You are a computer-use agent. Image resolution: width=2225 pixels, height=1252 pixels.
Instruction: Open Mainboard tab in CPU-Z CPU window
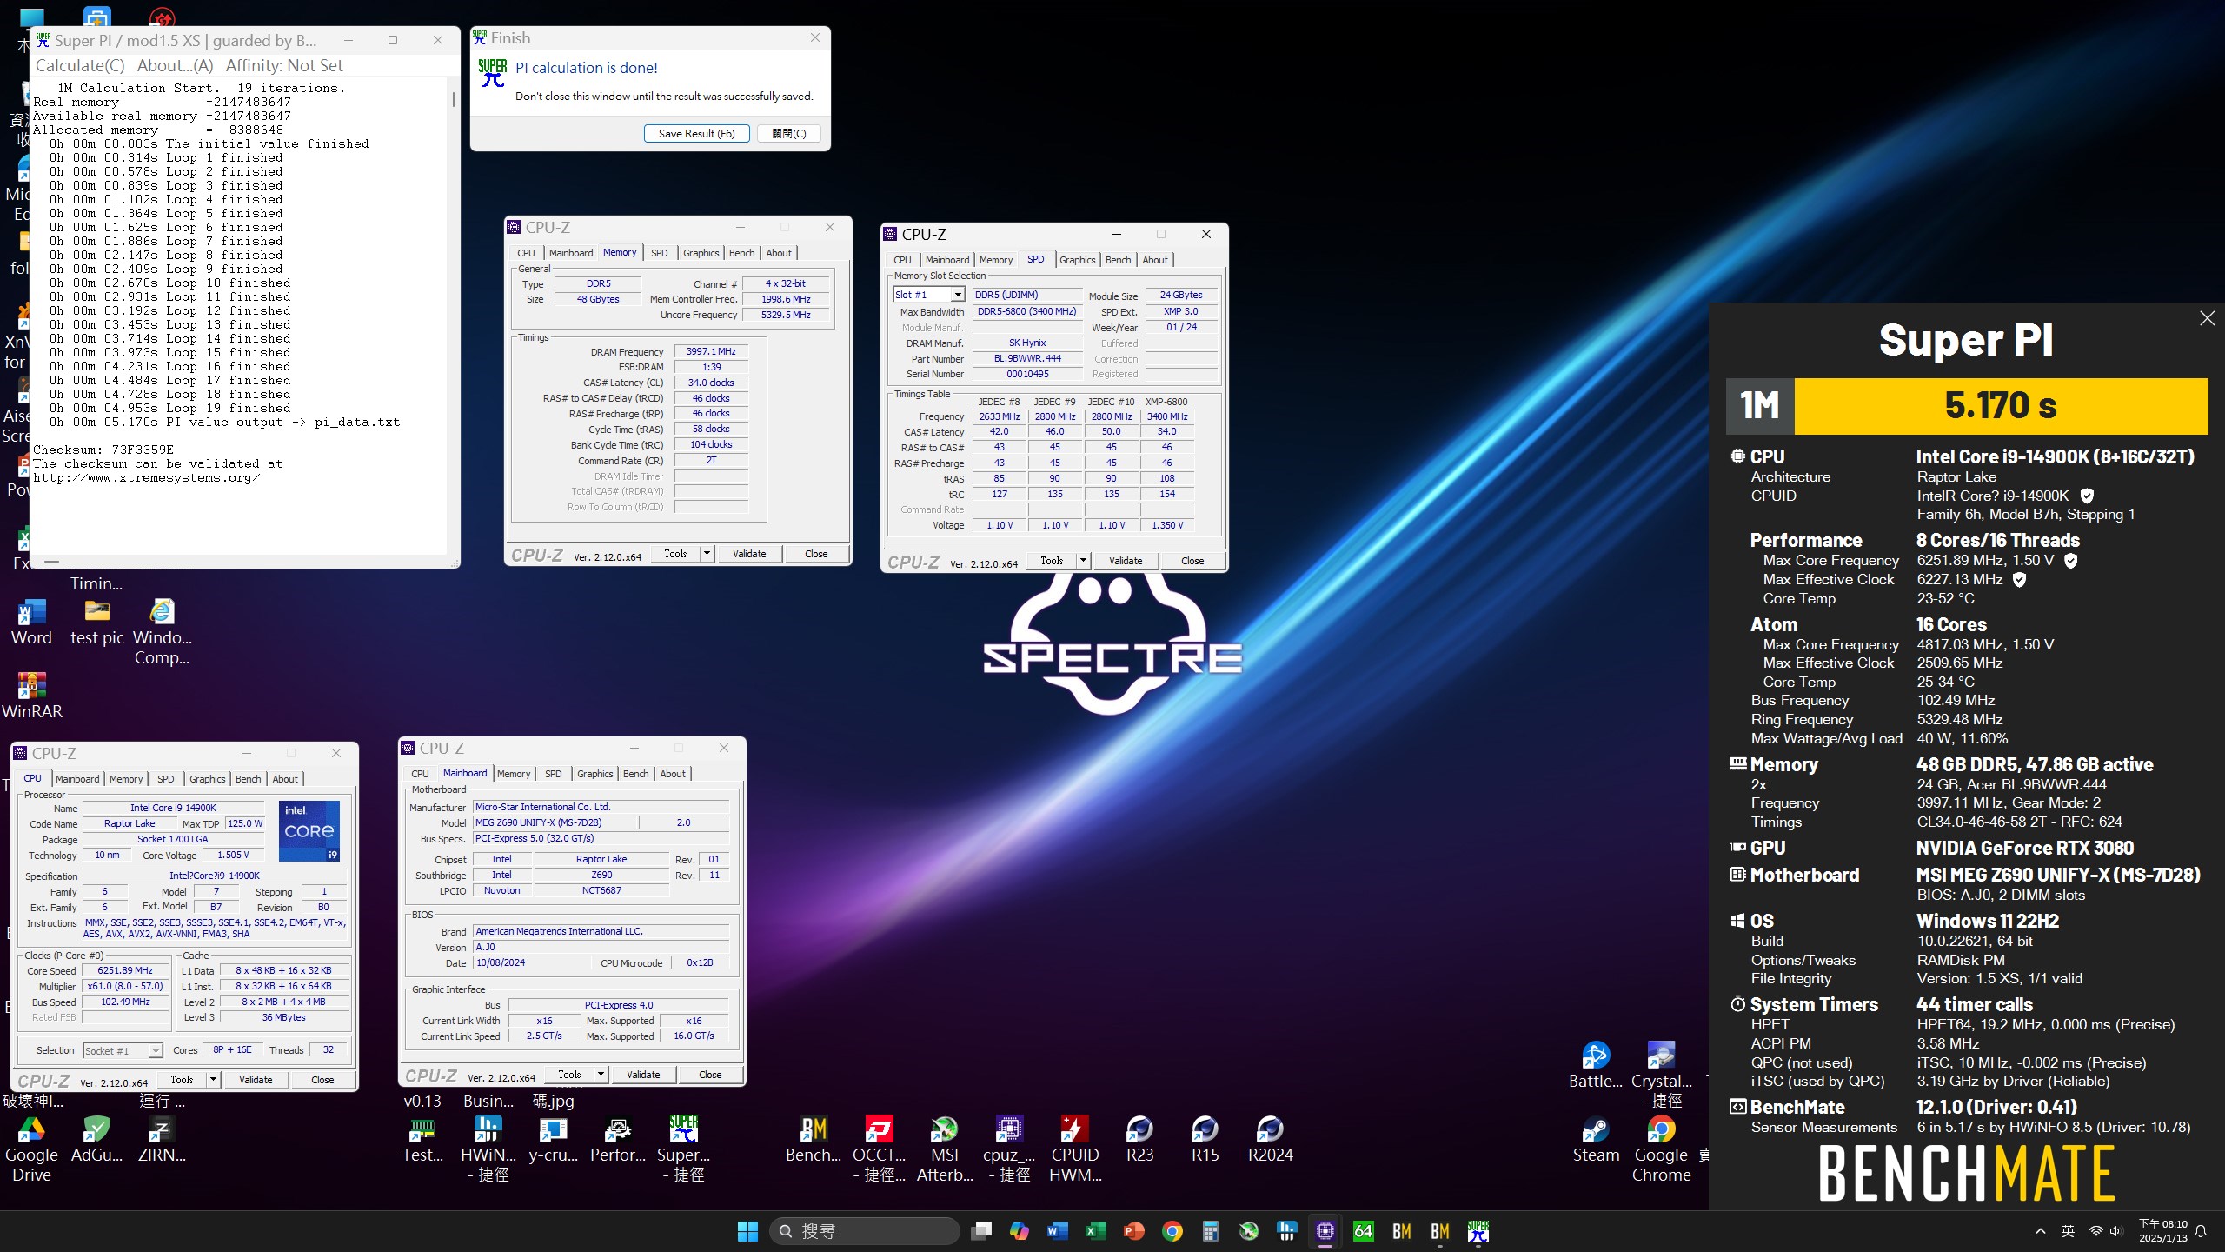point(77,779)
